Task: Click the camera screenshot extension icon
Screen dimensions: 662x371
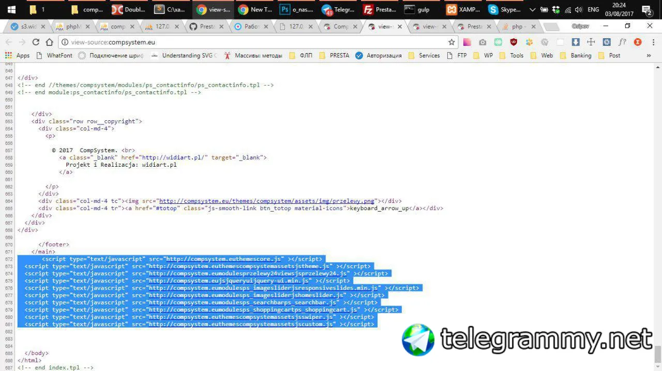Action: (x=483, y=42)
